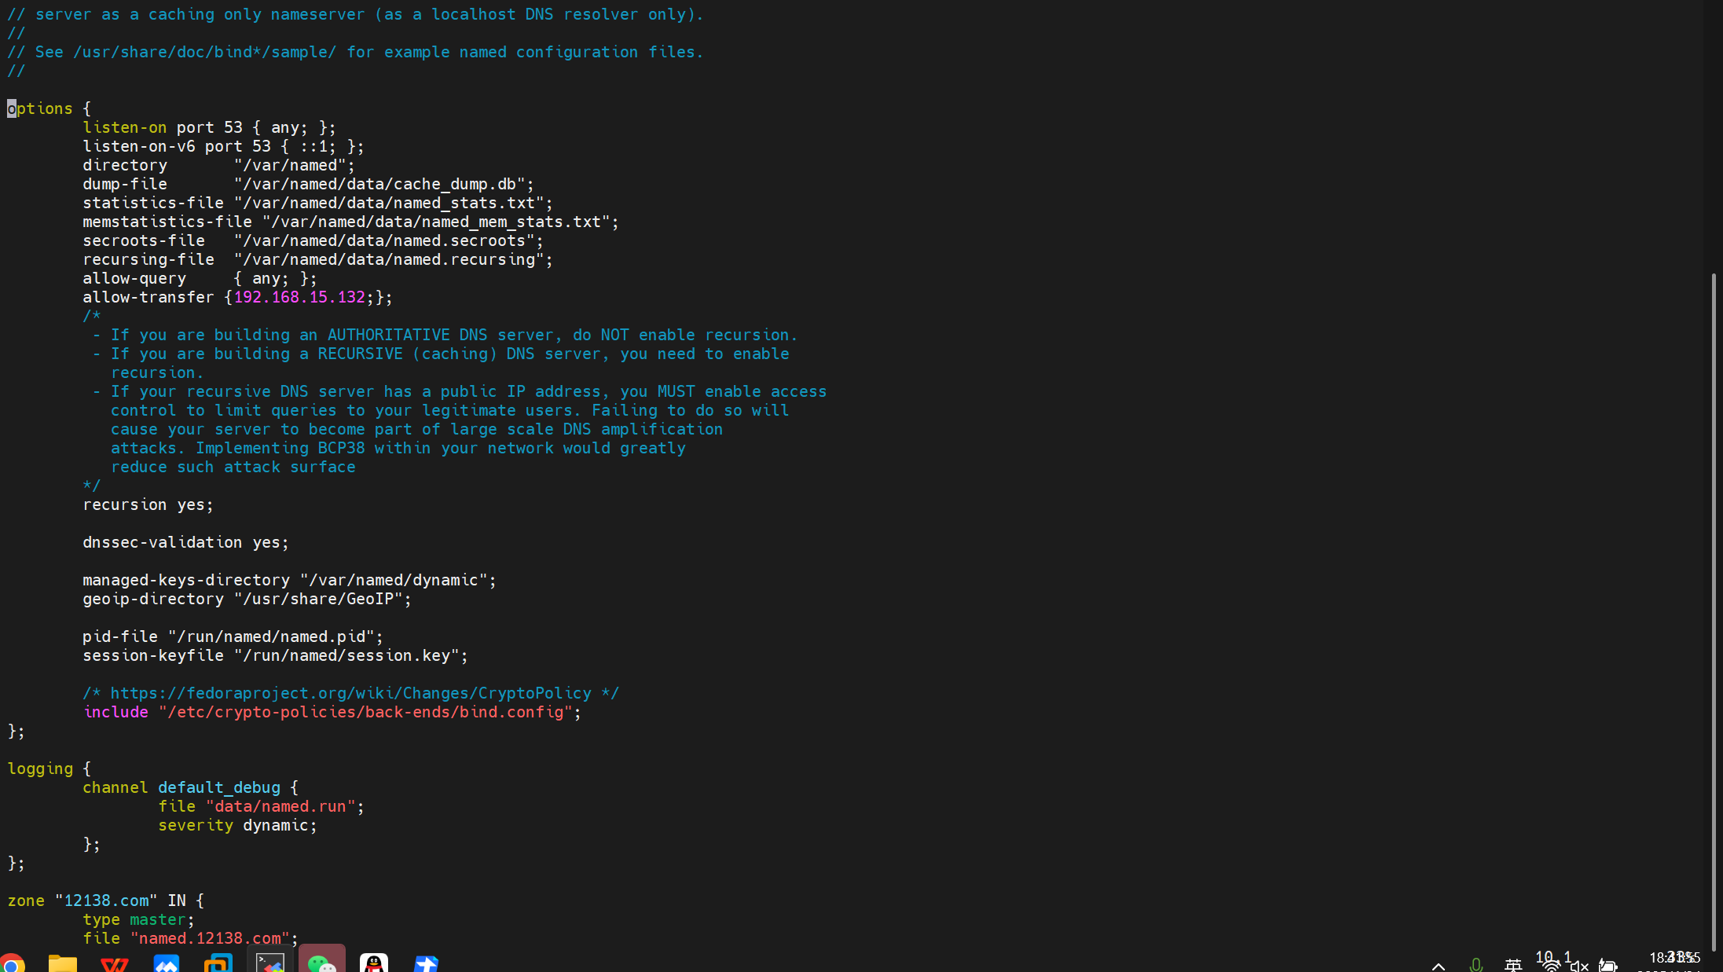This screenshot has height=972, width=1723.
Task: Switch to the terminal app icon
Action: [x=270, y=963]
